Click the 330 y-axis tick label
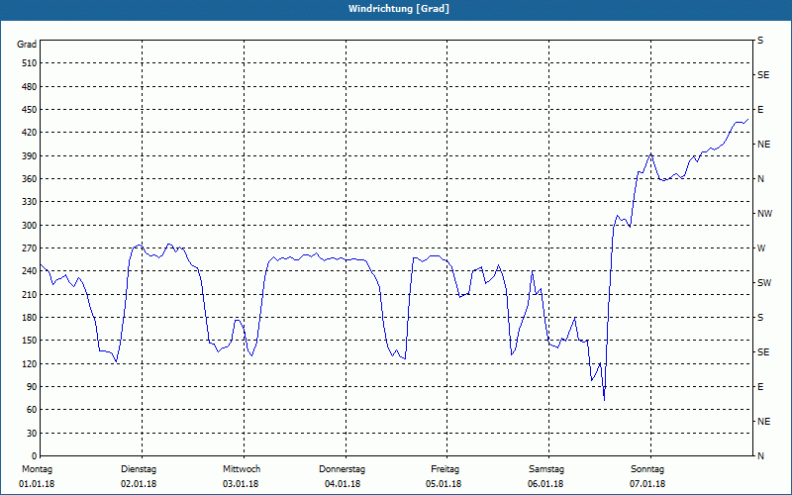Screen dimensions: 792x495 pos(30,202)
